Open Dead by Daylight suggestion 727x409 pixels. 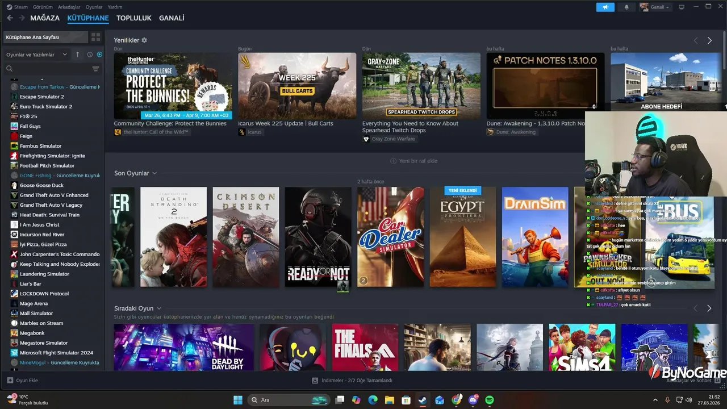click(x=184, y=347)
